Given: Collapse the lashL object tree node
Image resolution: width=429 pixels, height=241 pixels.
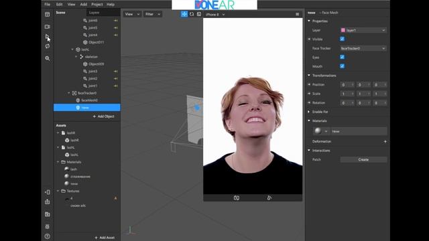Looking at the screenshot, I should point(72,50).
